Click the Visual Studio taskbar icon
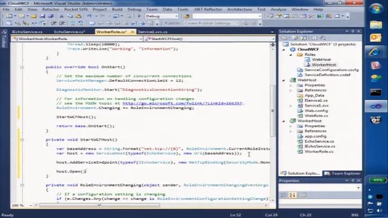This screenshot has width=388, height=218. [x=376, y=107]
